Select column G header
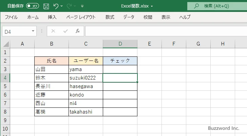247x136 pixels. pos(198,44)
